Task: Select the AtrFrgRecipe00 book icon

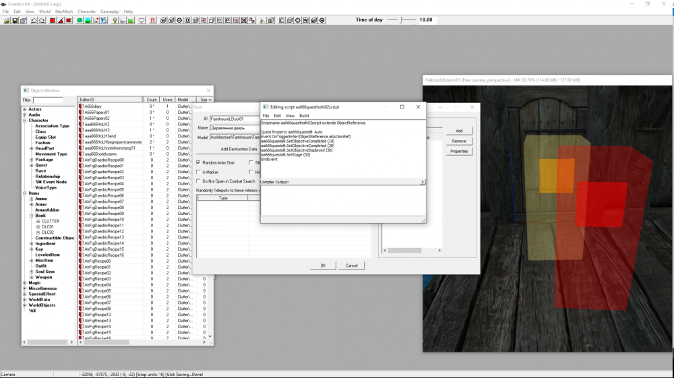Action: pos(82,261)
